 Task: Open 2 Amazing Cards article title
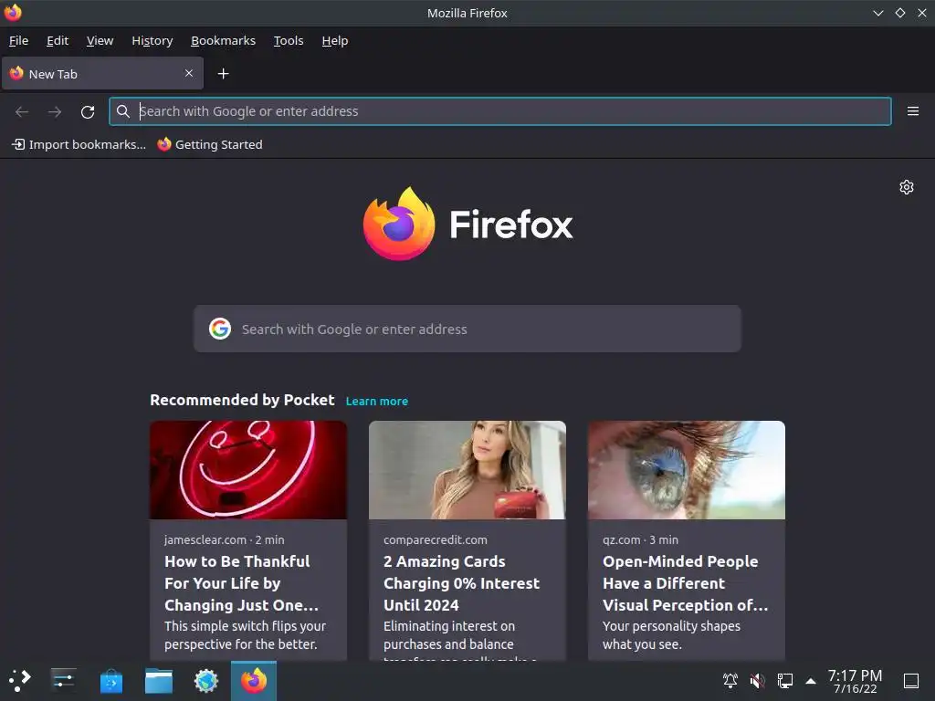tap(461, 583)
